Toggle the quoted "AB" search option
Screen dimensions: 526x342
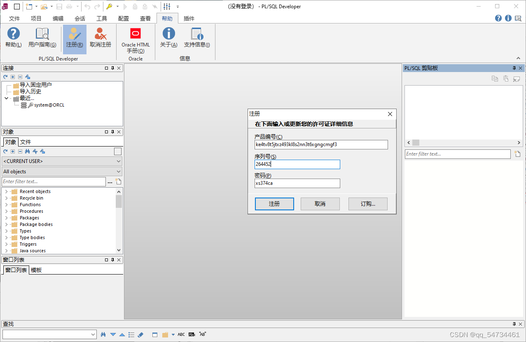click(x=202, y=335)
